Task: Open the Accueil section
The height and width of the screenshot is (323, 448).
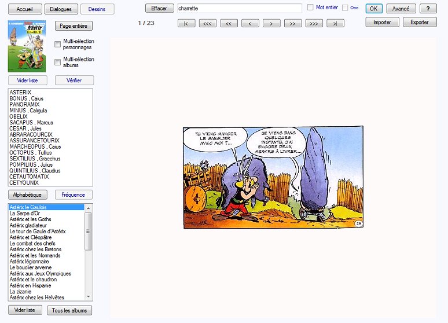Action: coord(25,9)
